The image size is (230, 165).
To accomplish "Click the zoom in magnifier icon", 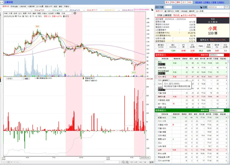I will tap(127, 162).
